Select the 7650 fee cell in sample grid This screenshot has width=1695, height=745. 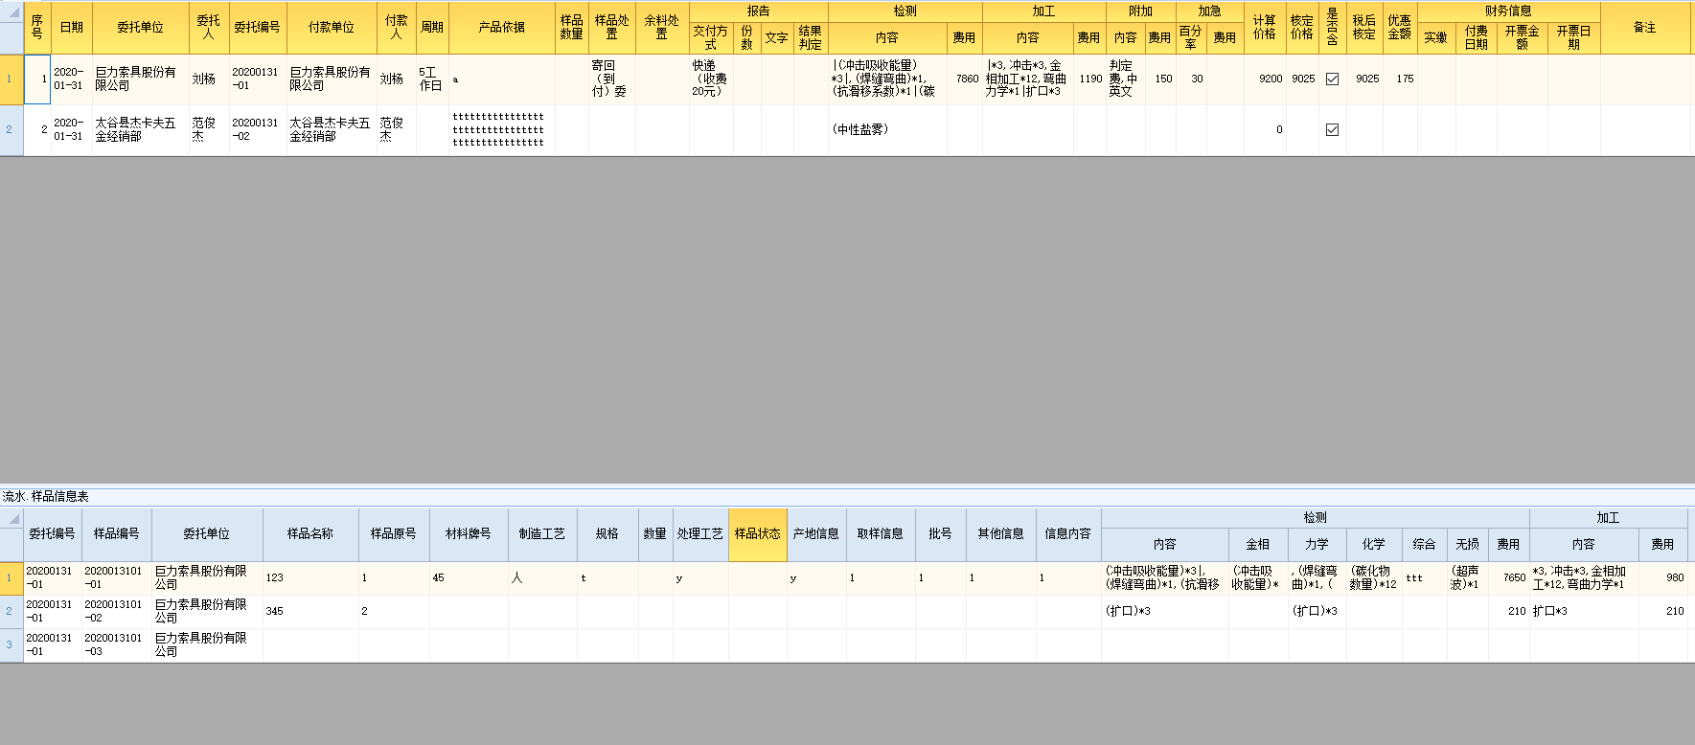[x=1508, y=577]
